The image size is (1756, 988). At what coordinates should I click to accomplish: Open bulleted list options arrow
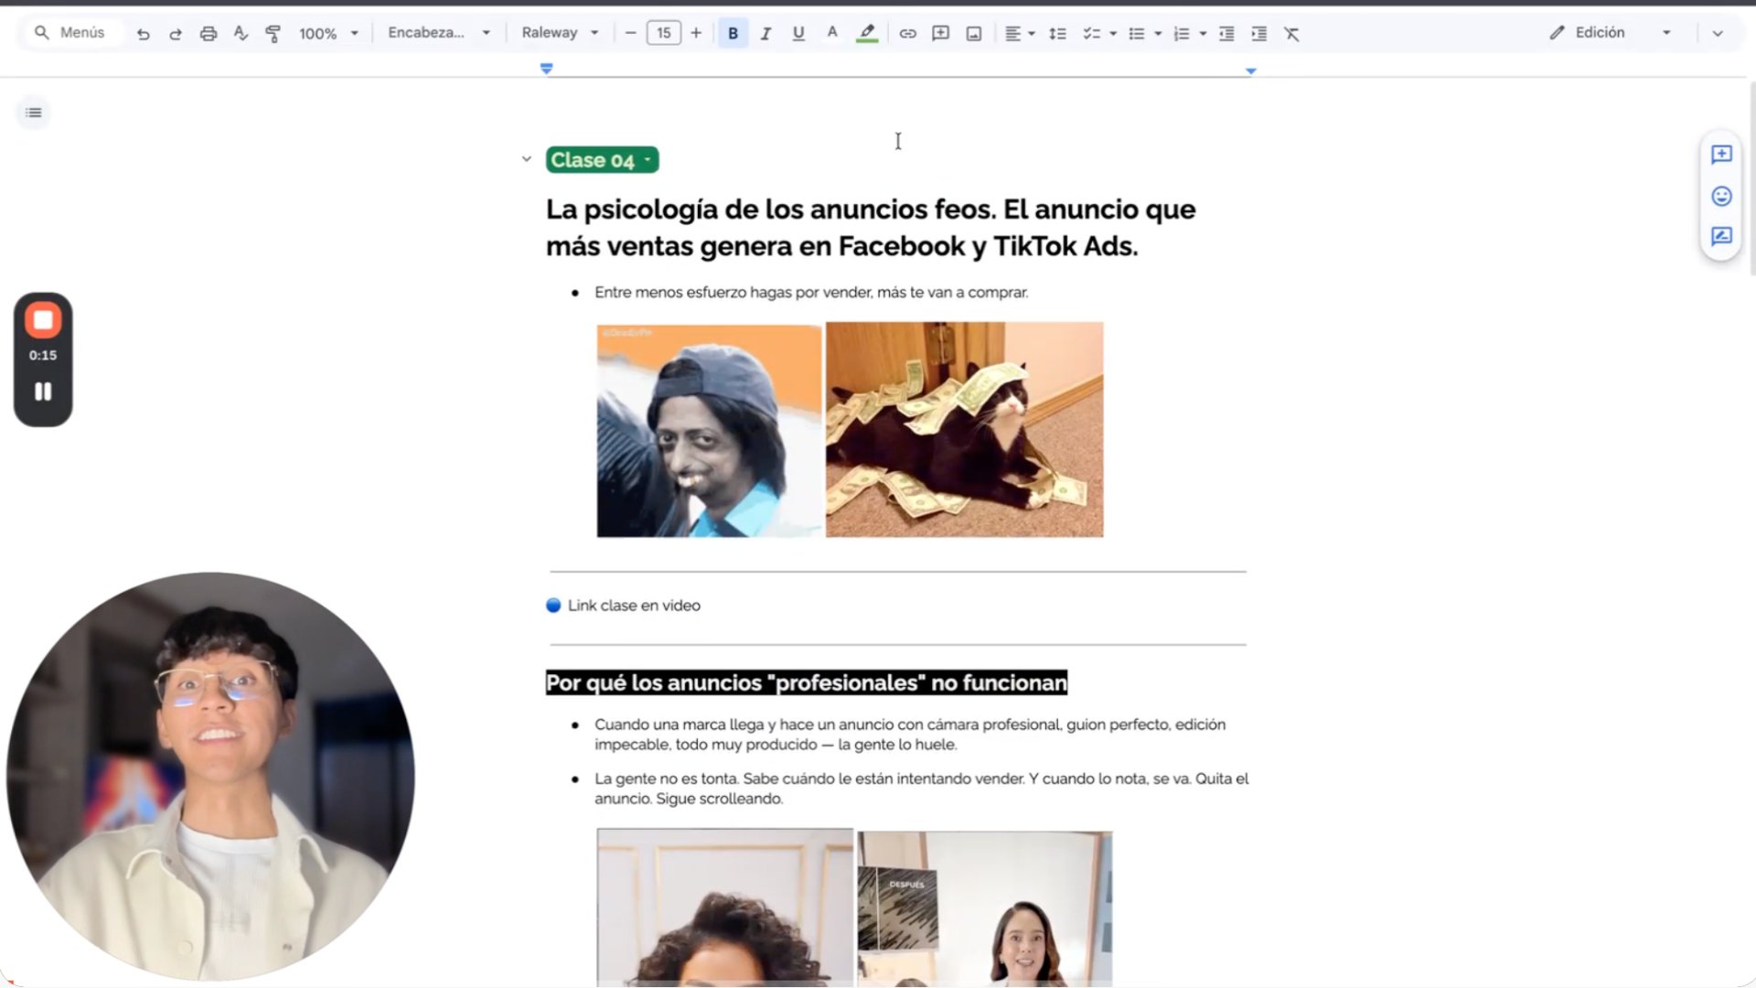(x=1158, y=34)
